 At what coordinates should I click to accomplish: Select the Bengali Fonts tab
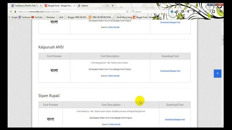[60, 6]
